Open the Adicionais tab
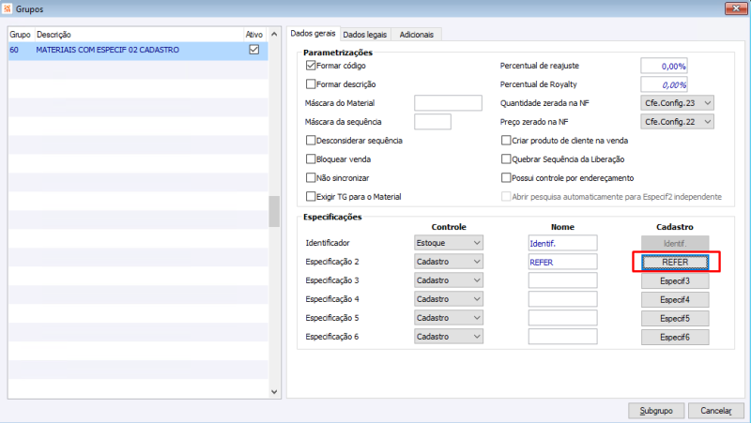Image resolution: width=751 pixels, height=423 pixels. click(x=416, y=35)
